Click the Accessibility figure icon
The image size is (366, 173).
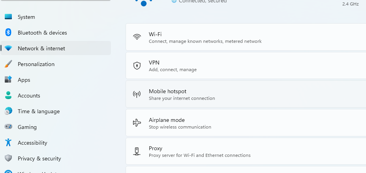(8, 142)
